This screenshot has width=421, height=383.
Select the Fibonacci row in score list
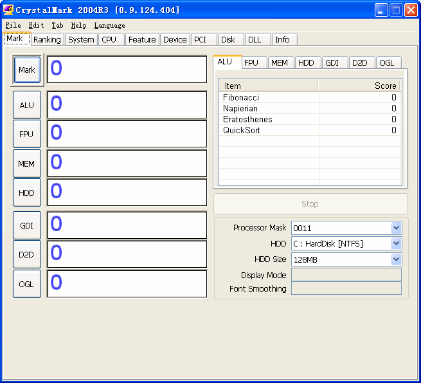point(241,97)
